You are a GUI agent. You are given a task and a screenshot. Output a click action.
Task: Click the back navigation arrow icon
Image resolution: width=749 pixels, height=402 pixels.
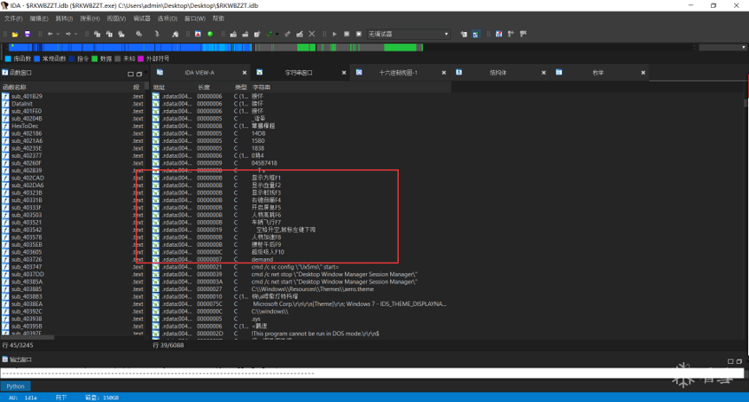[50, 34]
